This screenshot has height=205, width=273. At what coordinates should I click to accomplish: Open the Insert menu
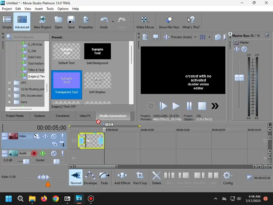pos(39,9)
